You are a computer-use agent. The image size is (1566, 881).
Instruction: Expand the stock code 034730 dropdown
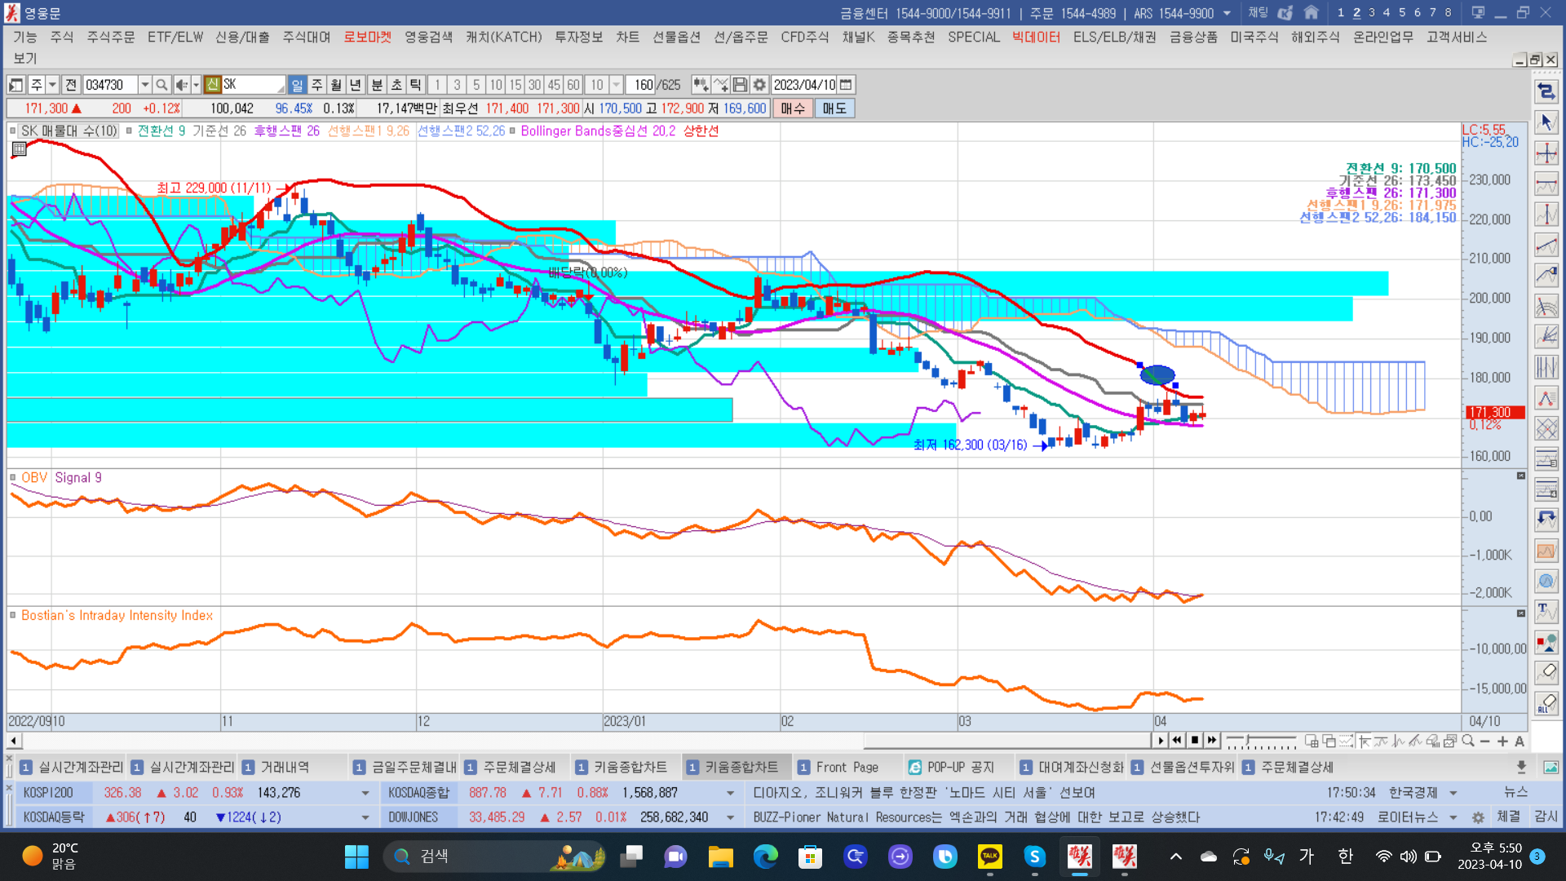click(144, 85)
